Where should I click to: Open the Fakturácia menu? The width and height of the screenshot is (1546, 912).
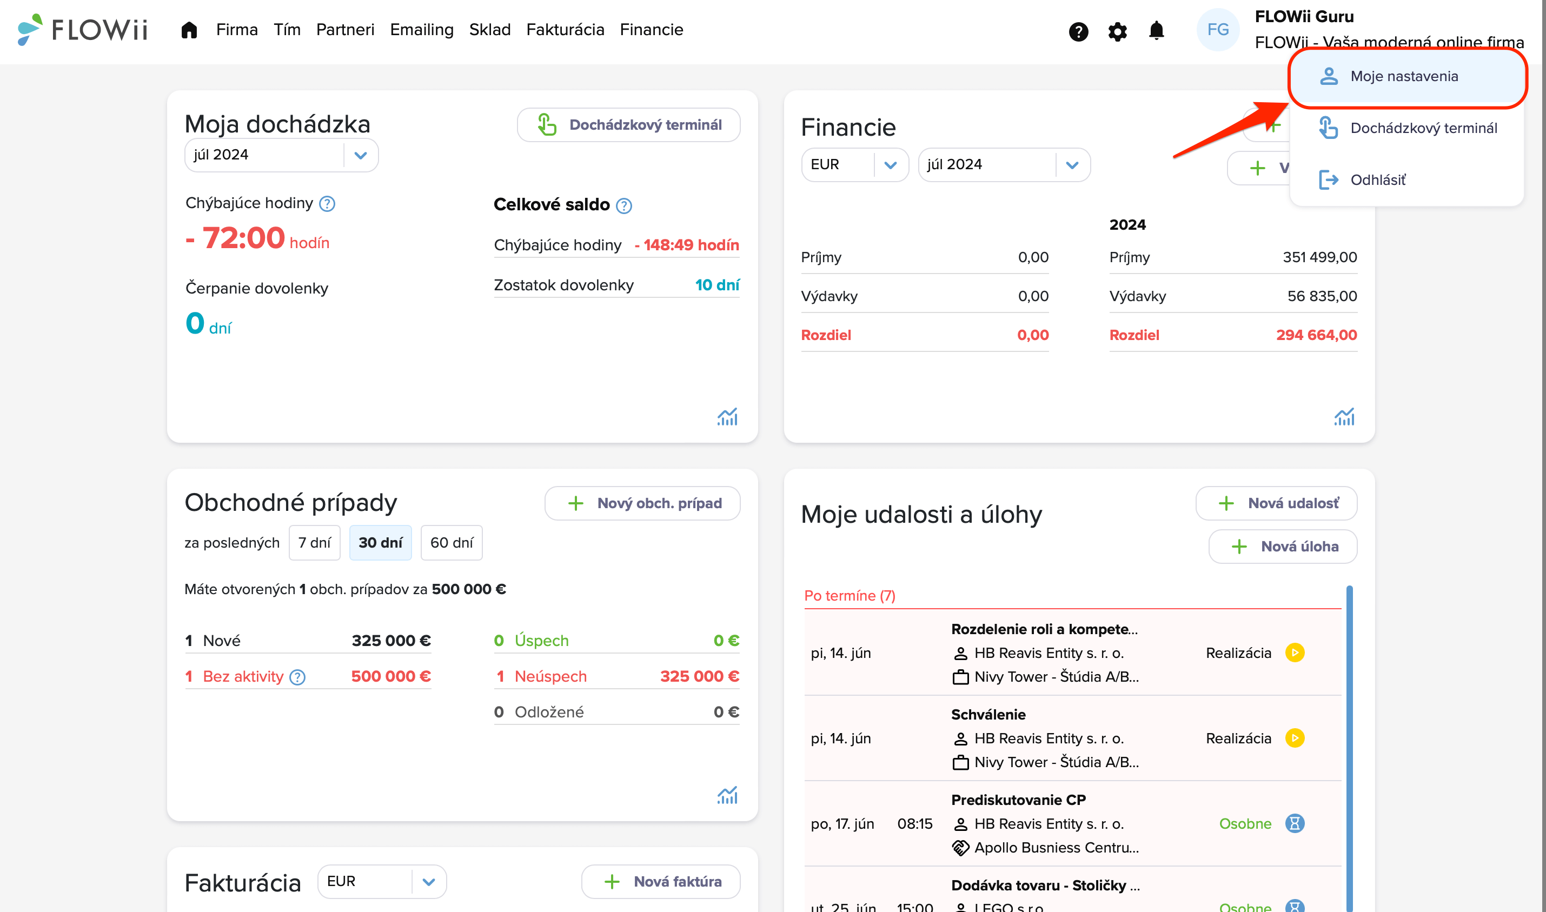tap(565, 30)
